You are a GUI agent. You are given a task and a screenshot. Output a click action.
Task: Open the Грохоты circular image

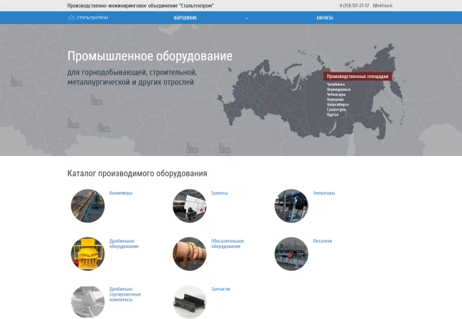(189, 206)
